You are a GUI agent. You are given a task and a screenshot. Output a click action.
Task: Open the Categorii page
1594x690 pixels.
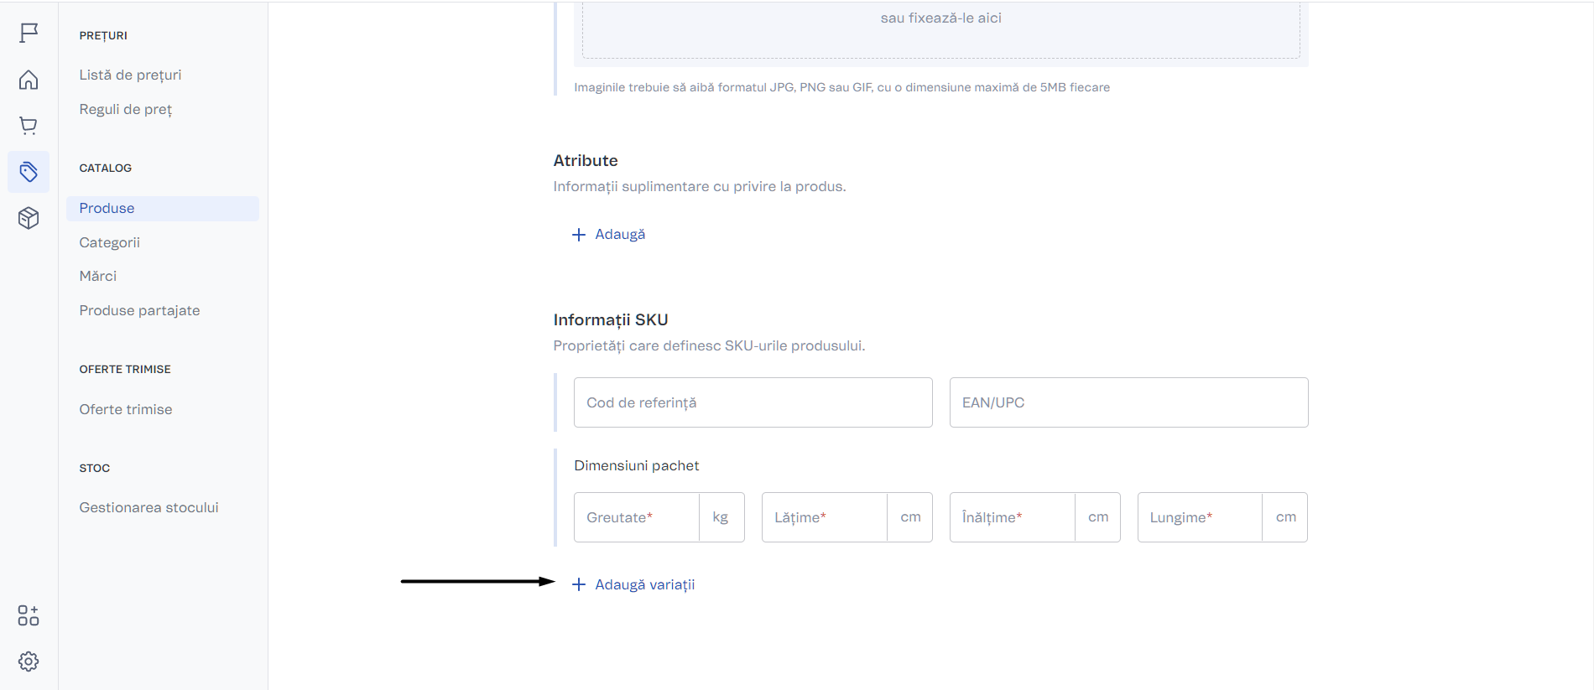pos(109,242)
